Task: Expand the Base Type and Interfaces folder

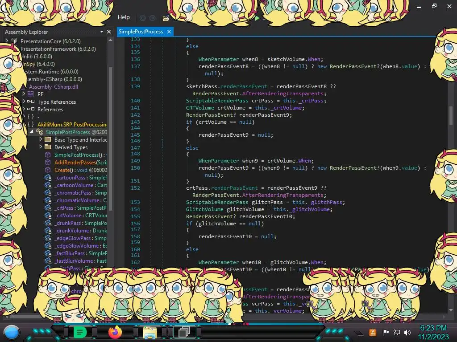Action: tap(41, 139)
